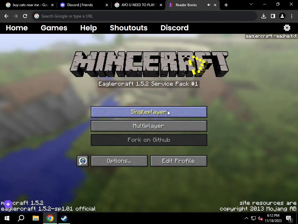Close the Discord Friends tab
The height and width of the screenshot is (224, 298).
[107, 5]
